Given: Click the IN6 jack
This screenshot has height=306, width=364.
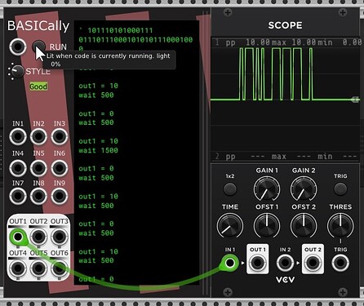Looking at the screenshot, I should (60, 168).
